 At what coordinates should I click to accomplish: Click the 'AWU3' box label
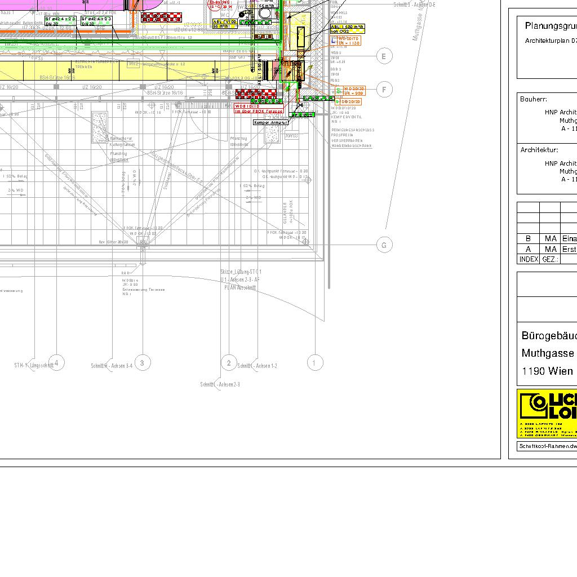[291, 136]
